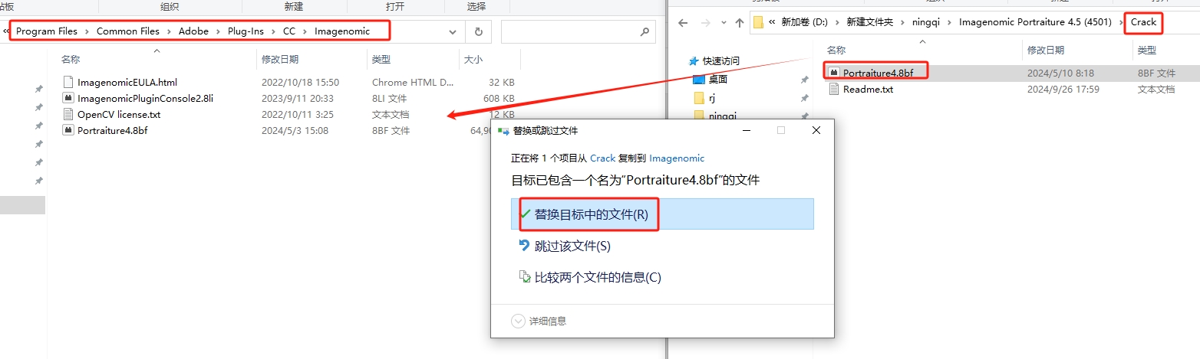Click modified date 2024/5/10 8:18 in Crack folder
Image resolution: width=1200 pixels, height=359 pixels.
[1062, 73]
